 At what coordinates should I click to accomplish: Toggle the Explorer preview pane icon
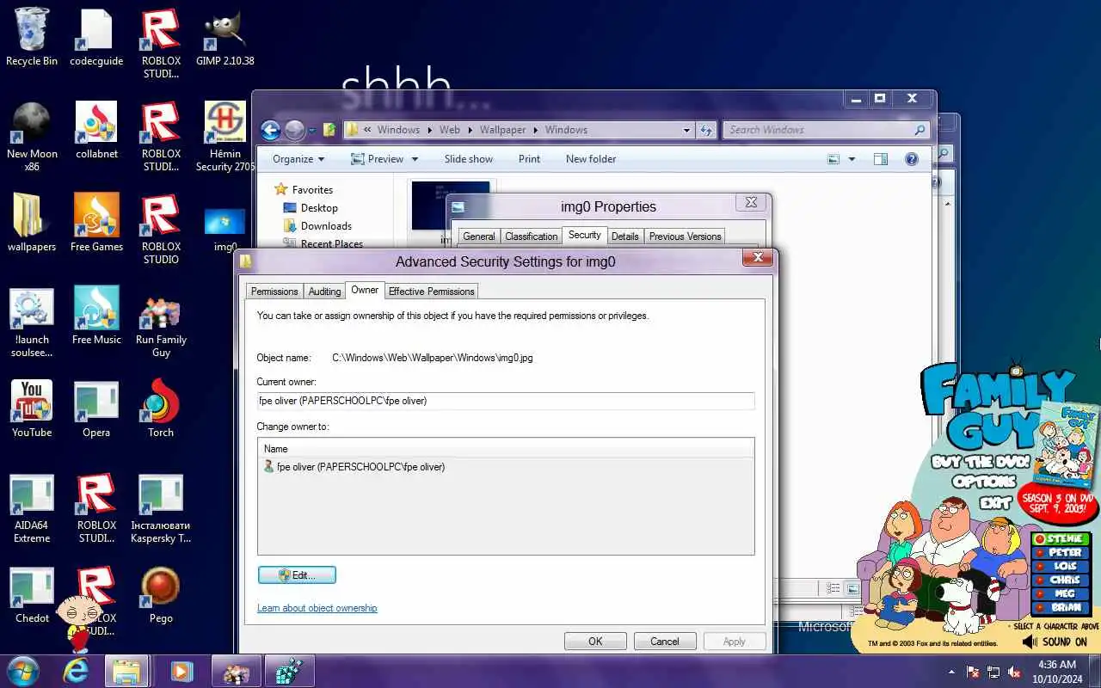pos(880,159)
